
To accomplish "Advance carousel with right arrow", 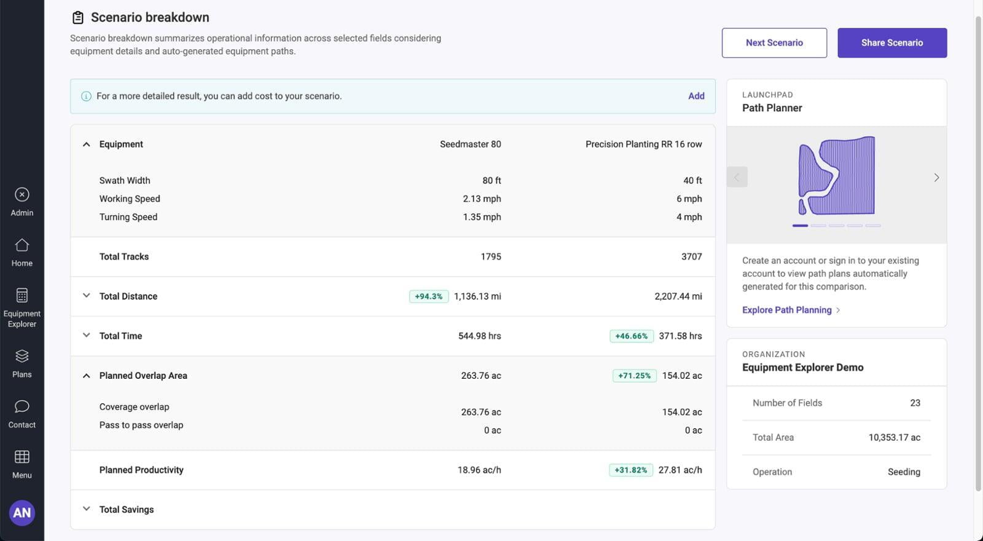I will tap(936, 178).
